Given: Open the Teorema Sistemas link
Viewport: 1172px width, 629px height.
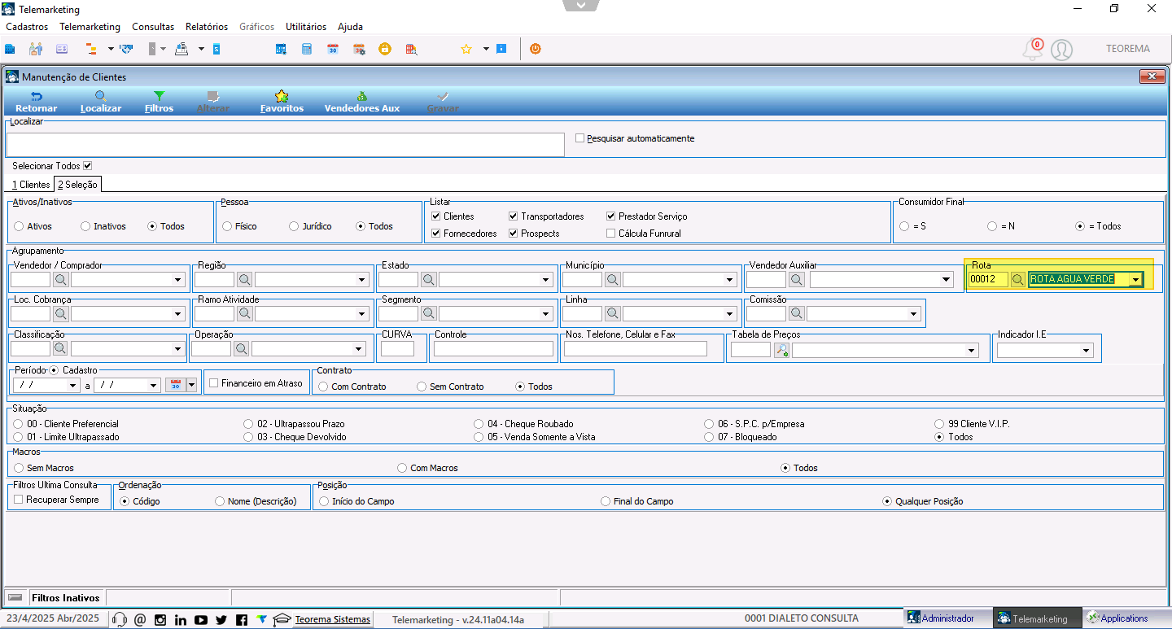Looking at the screenshot, I should [x=332, y=619].
